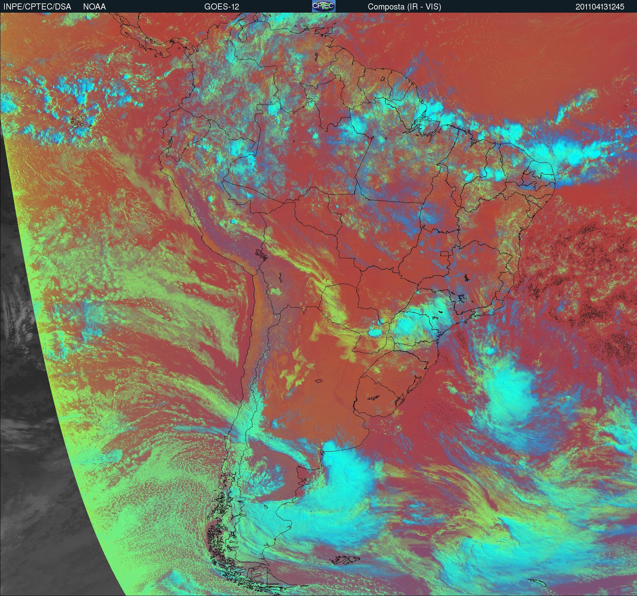Viewport: 637px width, 596px height.
Task: Click the 201104131245 timestamp
Action: click(x=600, y=6)
